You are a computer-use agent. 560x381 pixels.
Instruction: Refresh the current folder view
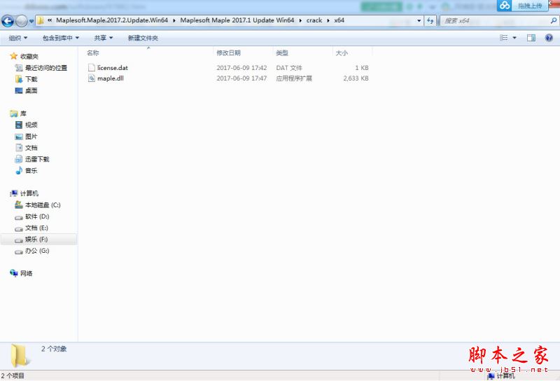(430, 21)
